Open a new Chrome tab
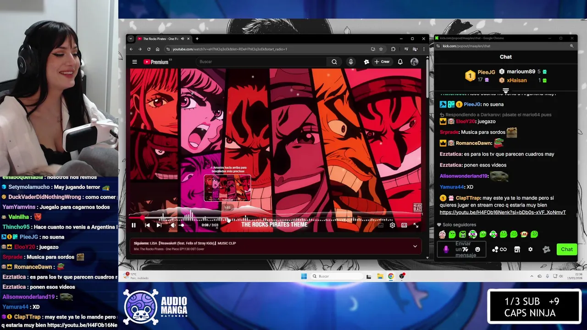 pos(197,38)
